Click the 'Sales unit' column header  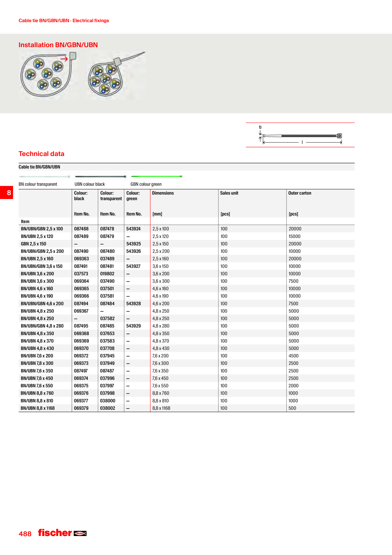tap(229, 193)
